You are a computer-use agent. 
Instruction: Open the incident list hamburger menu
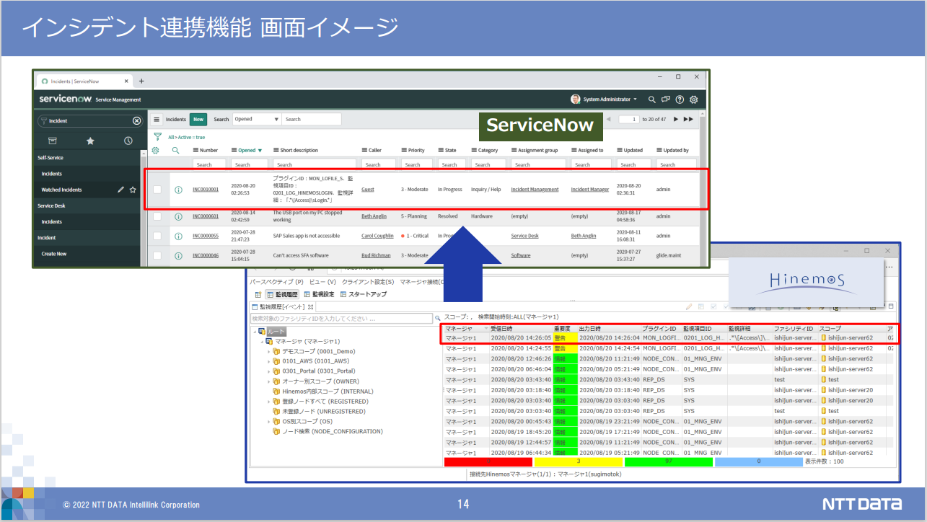[x=157, y=120]
